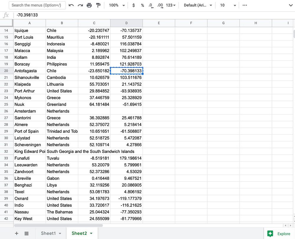Image resolution: width=295 pixels, height=239 pixels.
Task: Click the cell containing Mauritius
Action: click(x=62, y=37)
